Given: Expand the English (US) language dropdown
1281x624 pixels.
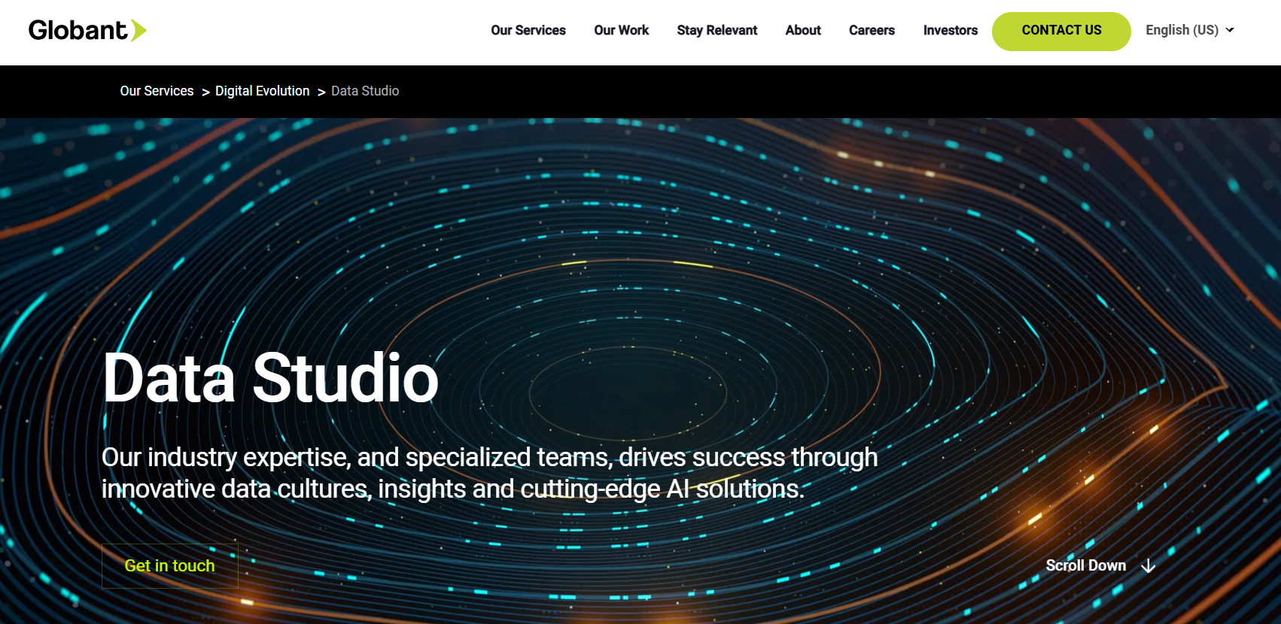Looking at the screenshot, I should point(1190,30).
